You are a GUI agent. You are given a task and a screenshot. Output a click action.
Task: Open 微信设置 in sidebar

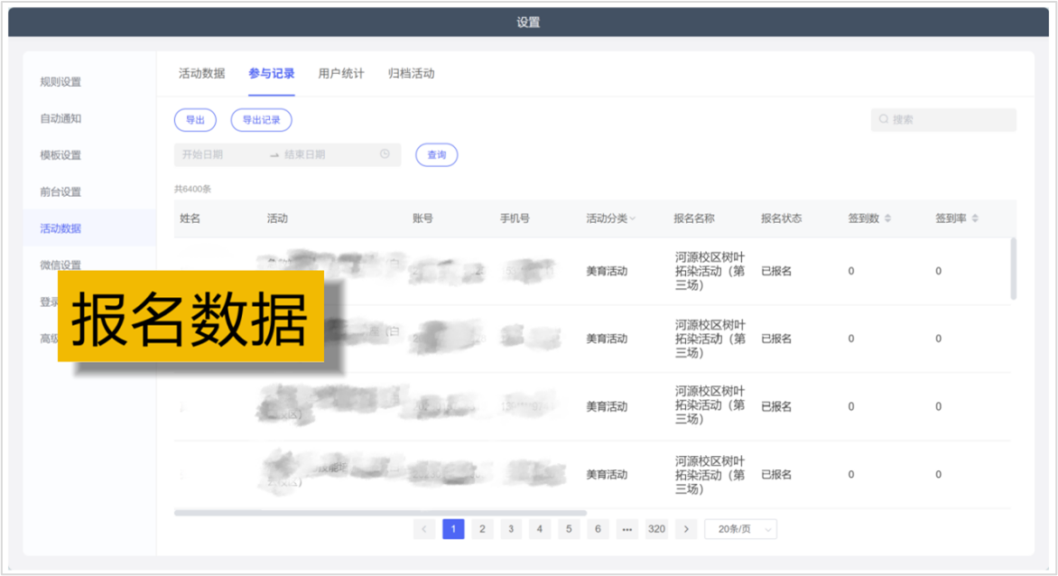coord(60,265)
